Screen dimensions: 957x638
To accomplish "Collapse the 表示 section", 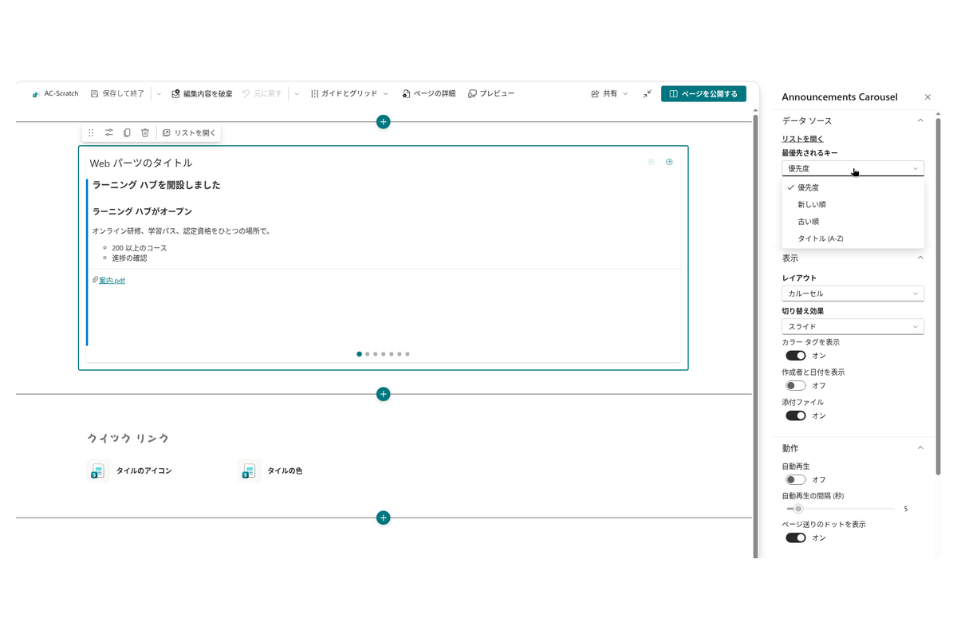I will coord(920,258).
